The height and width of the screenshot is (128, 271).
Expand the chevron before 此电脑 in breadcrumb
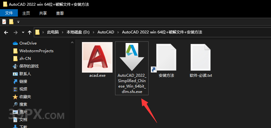coord(43,32)
